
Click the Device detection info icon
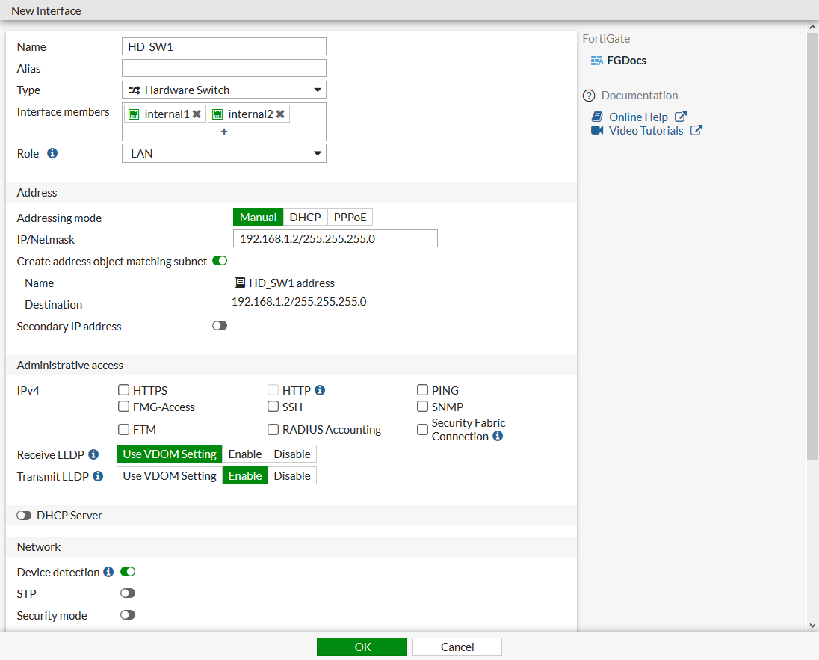[x=108, y=571]
